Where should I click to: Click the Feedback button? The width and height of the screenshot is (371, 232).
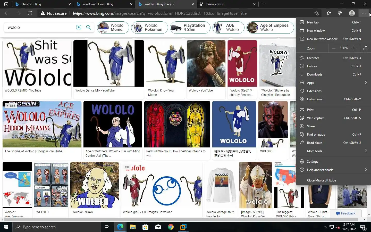[345, 213]
